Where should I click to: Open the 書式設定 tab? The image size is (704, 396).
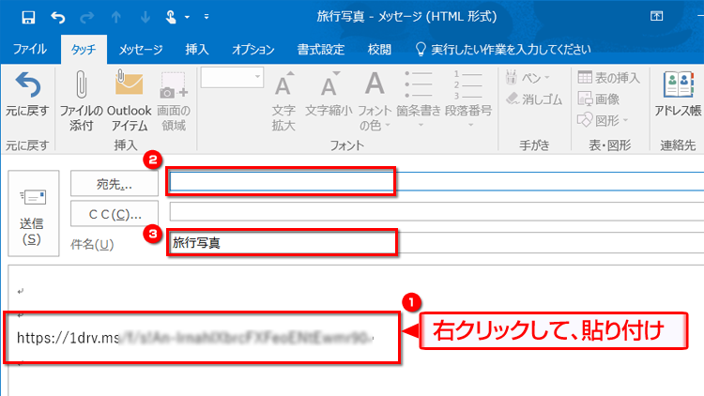pos(321,49)
